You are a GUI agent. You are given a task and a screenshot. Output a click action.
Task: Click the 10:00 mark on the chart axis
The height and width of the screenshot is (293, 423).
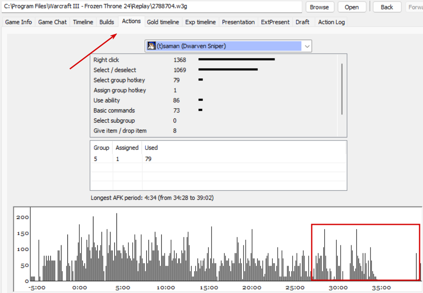[x=165, y=287]
